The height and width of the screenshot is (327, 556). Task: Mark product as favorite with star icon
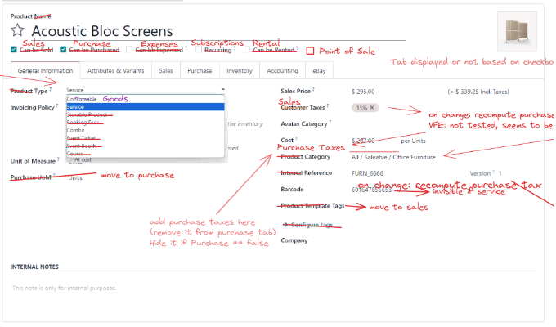click(17, 31)
